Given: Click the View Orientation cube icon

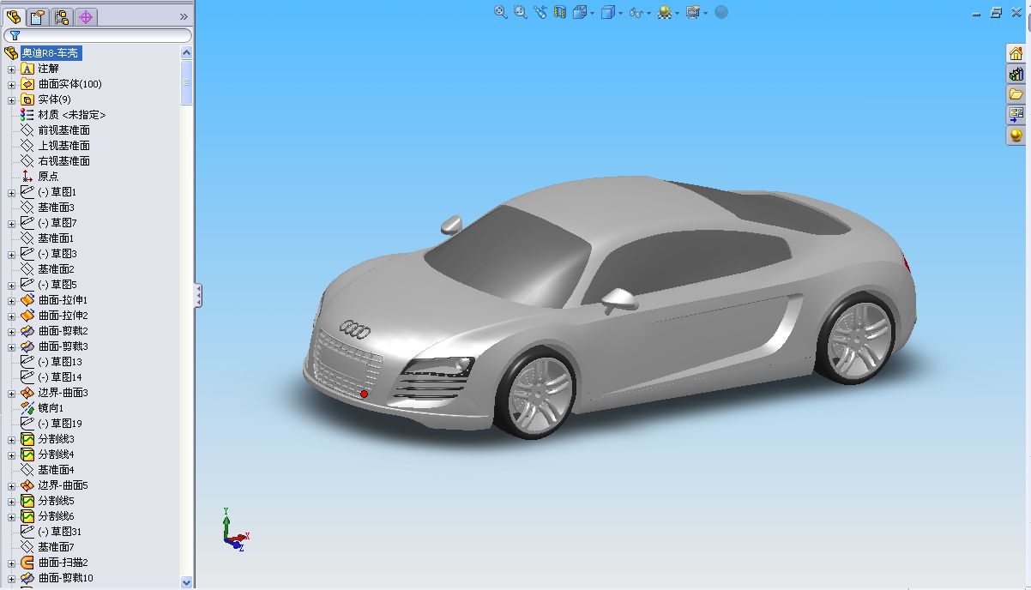Looking at the screenshot, I should tap(580, 12).
